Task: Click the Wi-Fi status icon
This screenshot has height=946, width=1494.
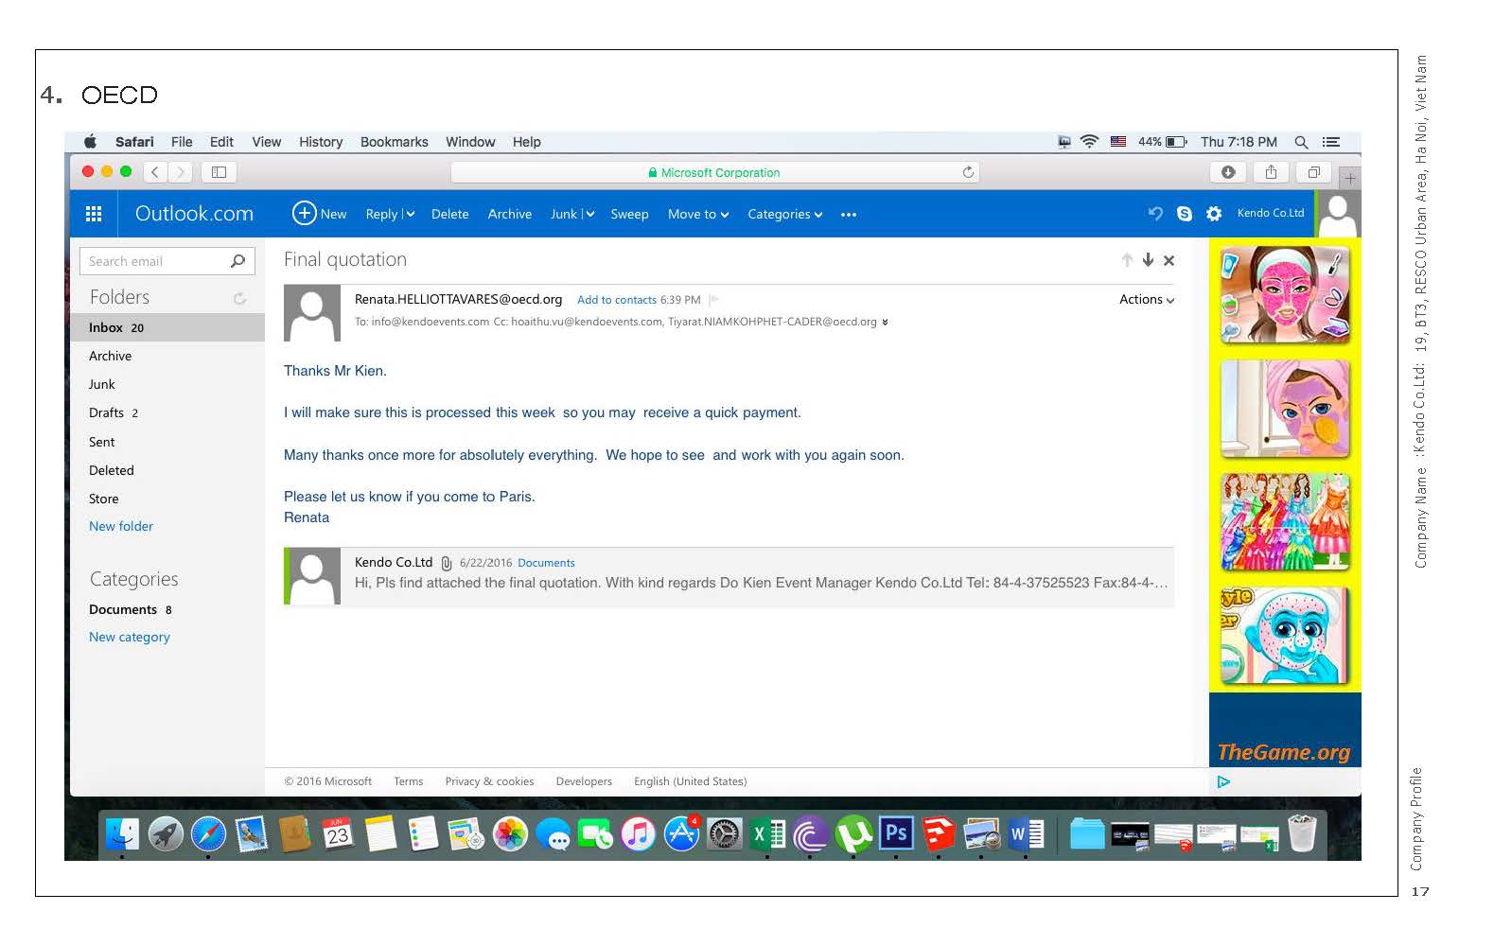Action: [1089, 142]
